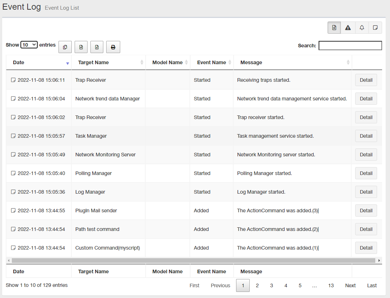390x298 pixels.
Task: Open Detail for Polling Manager event
Action: click(x=366, y=173)
